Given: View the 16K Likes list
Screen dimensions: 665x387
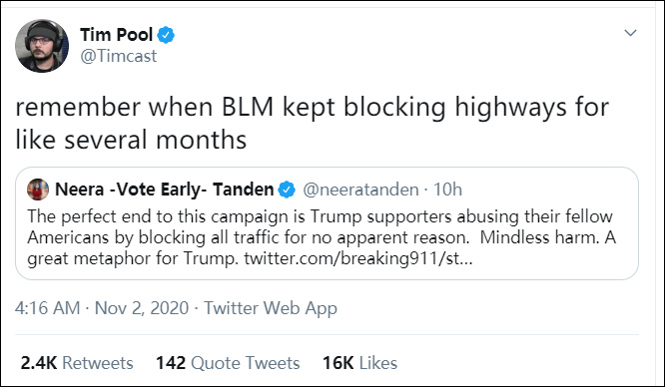Looking at the screenshot, I should point(359,363).
